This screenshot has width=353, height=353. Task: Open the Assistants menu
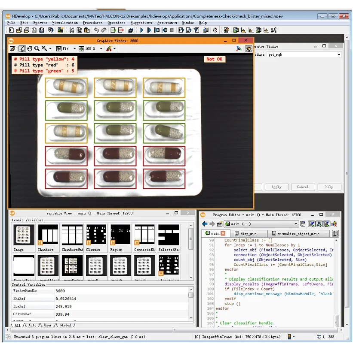(167, 23)
